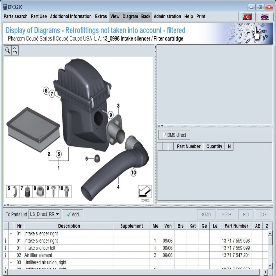
Task: Click callout number 1 in the diagram
Action: click(x=59, y=168)
